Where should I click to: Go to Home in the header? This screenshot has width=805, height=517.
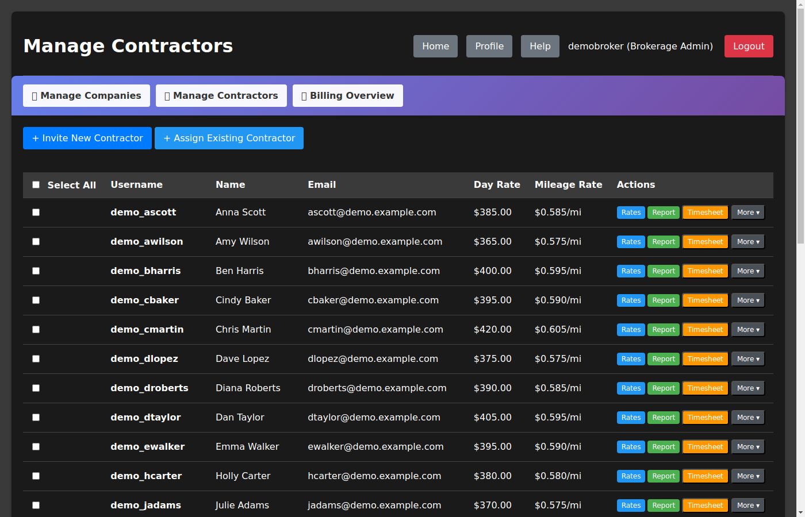pos(435,46)
